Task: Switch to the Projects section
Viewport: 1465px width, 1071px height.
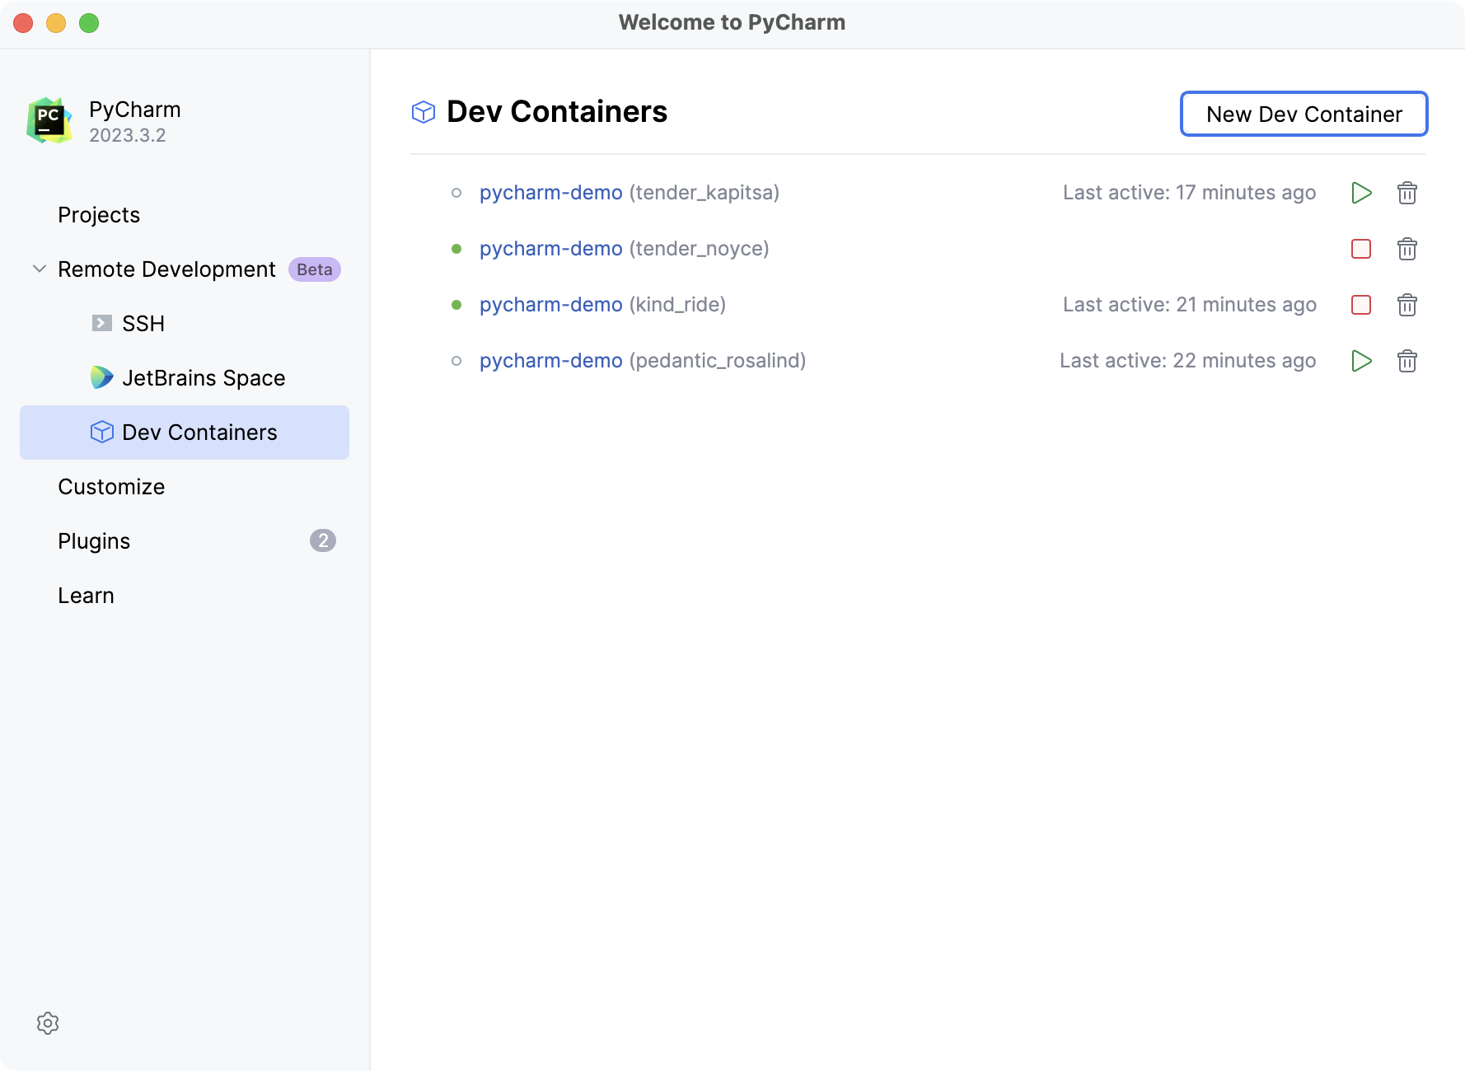Action: [x=98, y=214]
